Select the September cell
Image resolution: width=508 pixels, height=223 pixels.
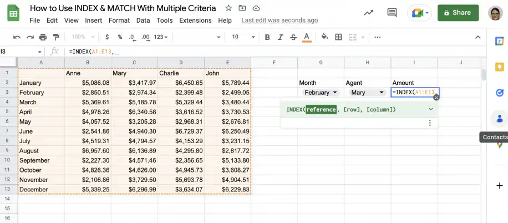(41, 160)
